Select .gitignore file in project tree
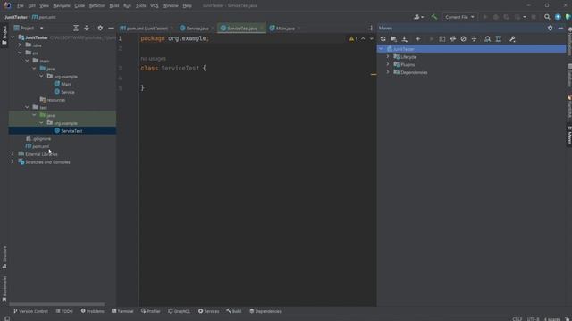This screenshot has width=572, height=321. (x=38, y=139)
